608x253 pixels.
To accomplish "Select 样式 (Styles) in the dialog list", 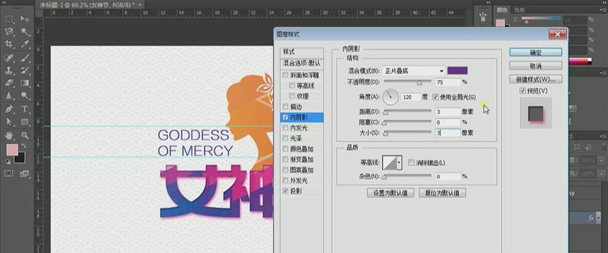I will tap(302, 52).
